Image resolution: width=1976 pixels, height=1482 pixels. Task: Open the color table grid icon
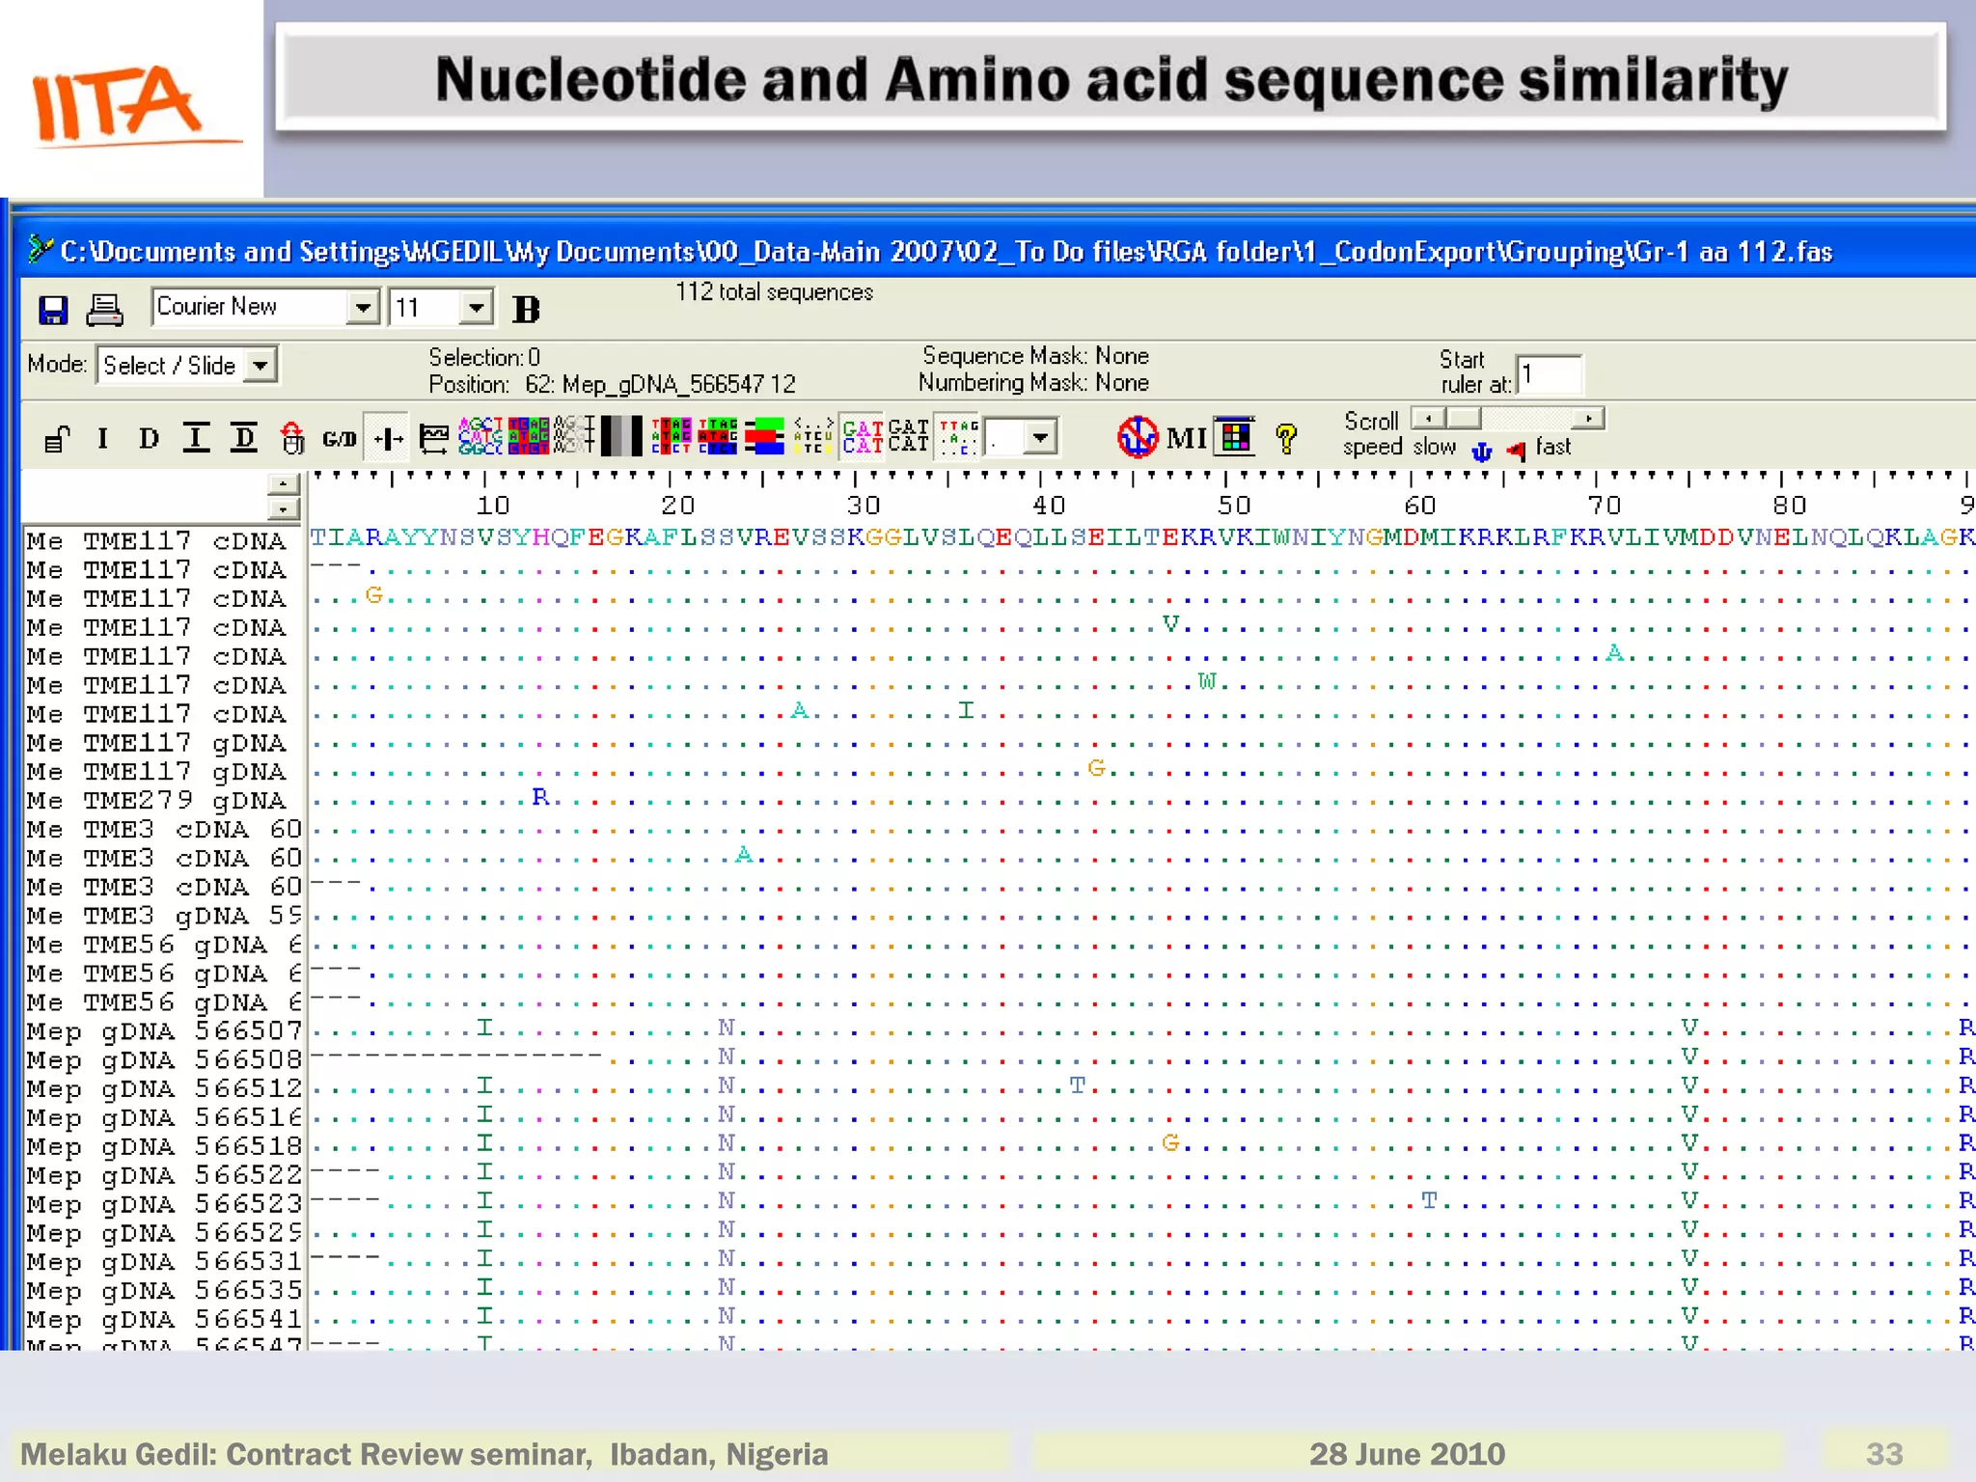[x=1234, y=437]
